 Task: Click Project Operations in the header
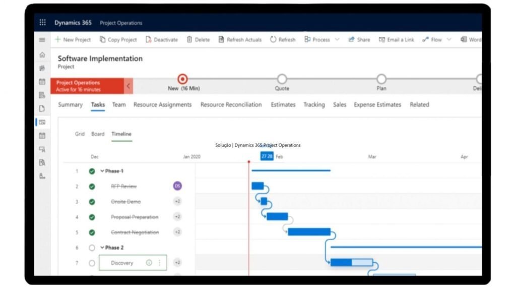click(121, 23)
